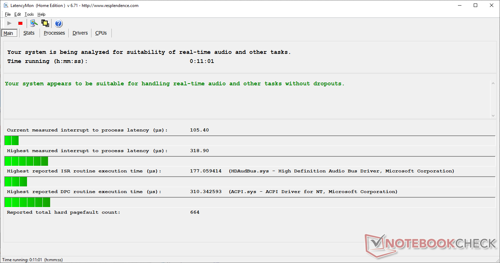Click the current interrupt latency green bar
The width and height of the screenshot is (500, 263).
[12, 141]
